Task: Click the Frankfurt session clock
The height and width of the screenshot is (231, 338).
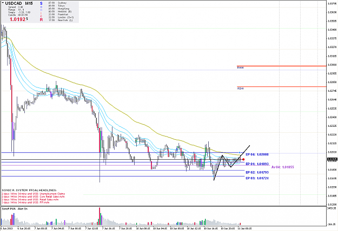Action: pyautogui.click(x=58, y=15)
